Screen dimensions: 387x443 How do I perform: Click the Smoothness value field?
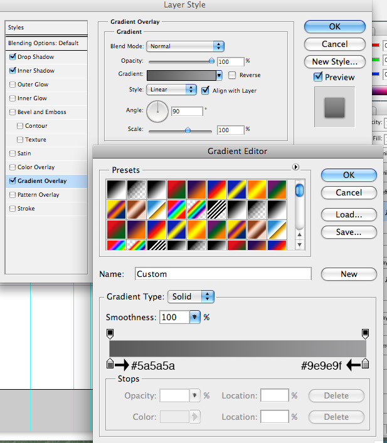(x=174, y=317)
